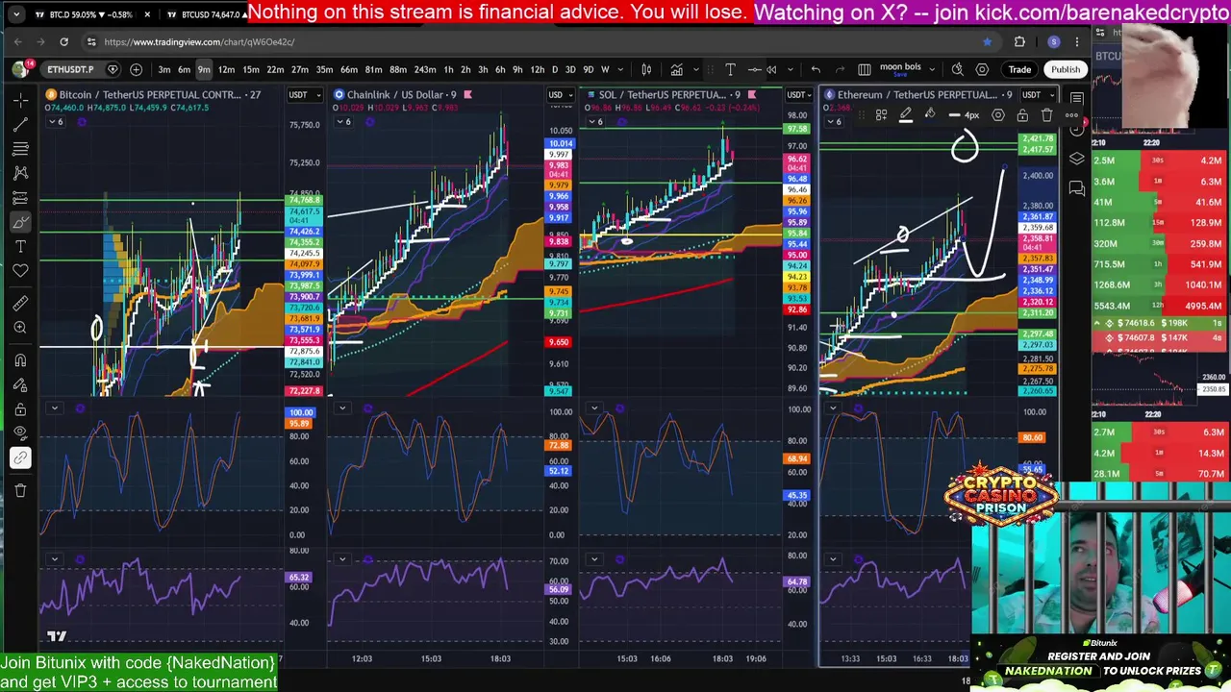1231x692 pixels.
Task: Collapse Bitcoin chart indicator legend
Action: [x=57, y=121]
